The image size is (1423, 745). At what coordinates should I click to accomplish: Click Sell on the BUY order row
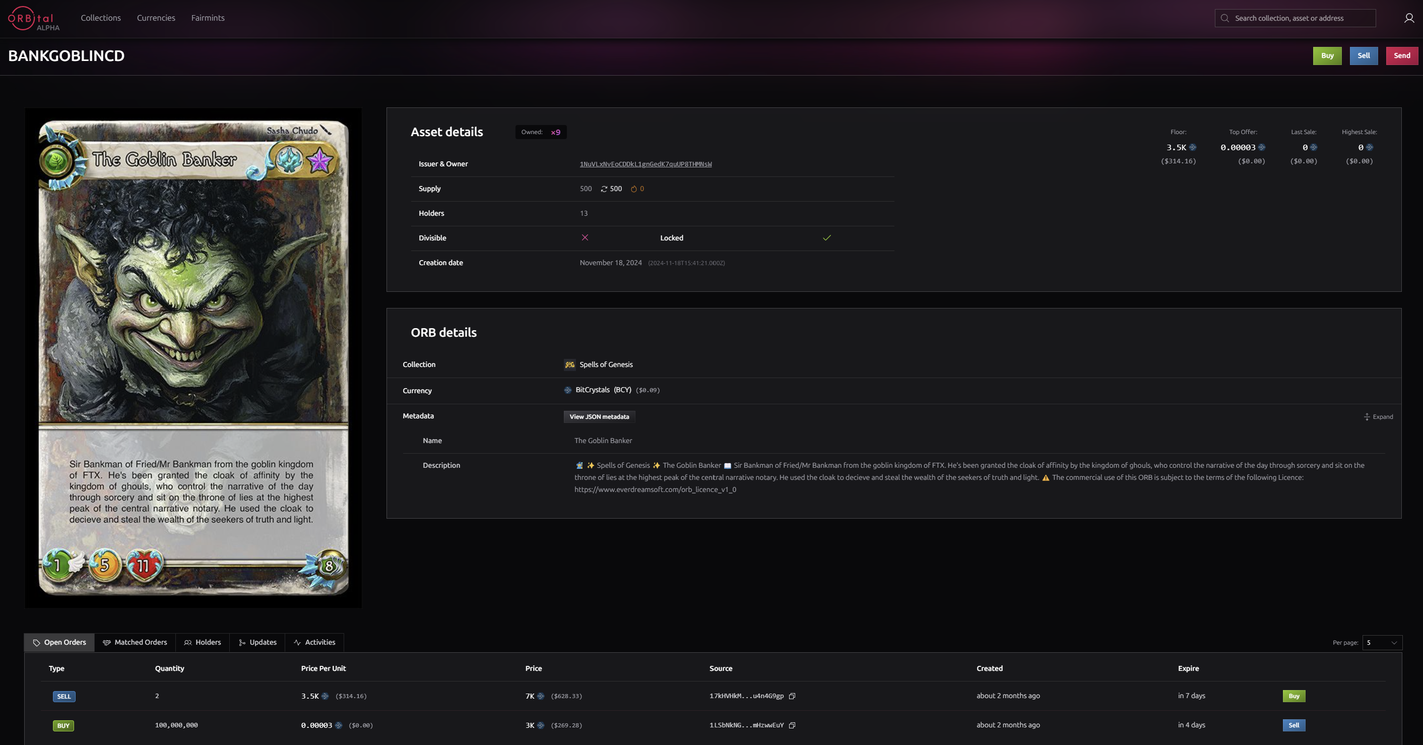tap(1293, 725)
